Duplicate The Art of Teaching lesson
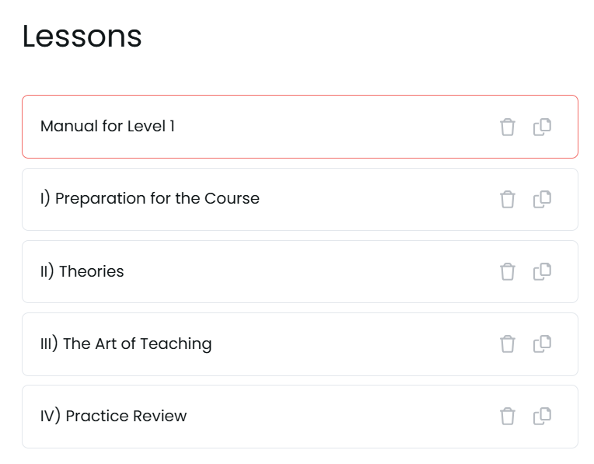The width and height of the screenshot is (594, 464). pos(542,344)
